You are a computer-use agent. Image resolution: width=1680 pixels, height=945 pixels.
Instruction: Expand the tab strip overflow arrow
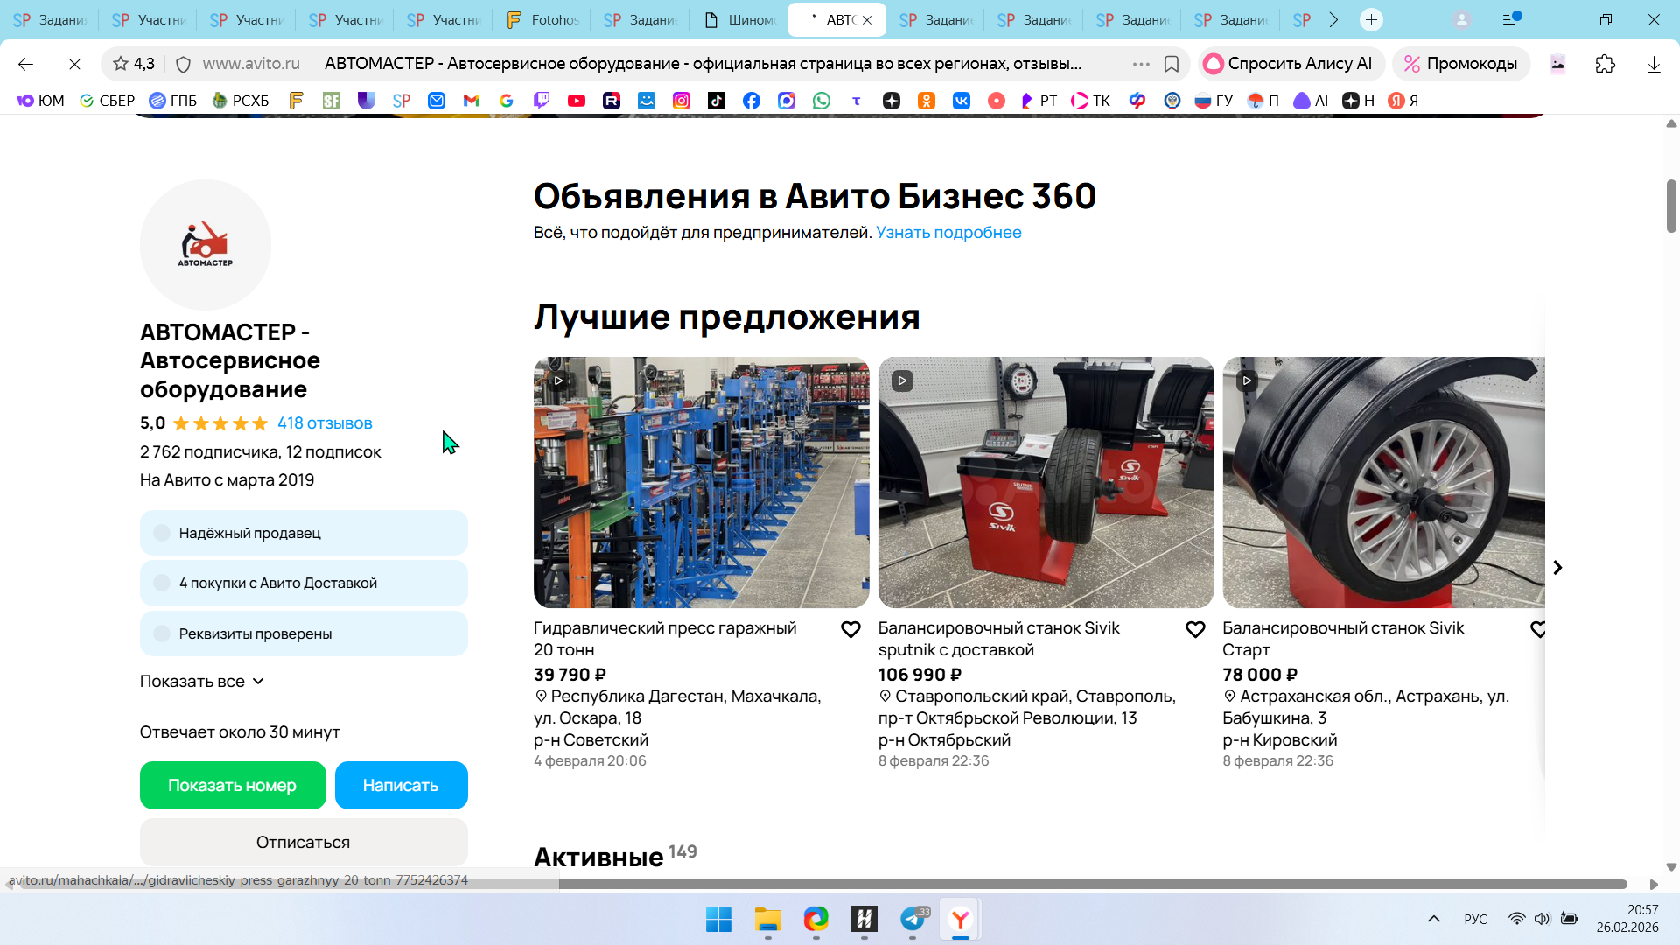tap(1333, 19)
